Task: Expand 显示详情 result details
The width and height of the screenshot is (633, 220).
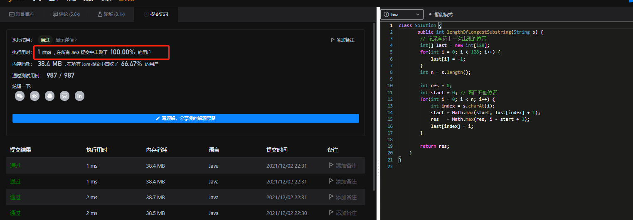Action: [x=67, y=40]
